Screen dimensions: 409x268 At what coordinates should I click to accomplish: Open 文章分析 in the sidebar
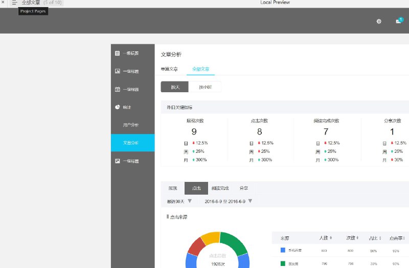pyautogui.click(x=133, y=143)
